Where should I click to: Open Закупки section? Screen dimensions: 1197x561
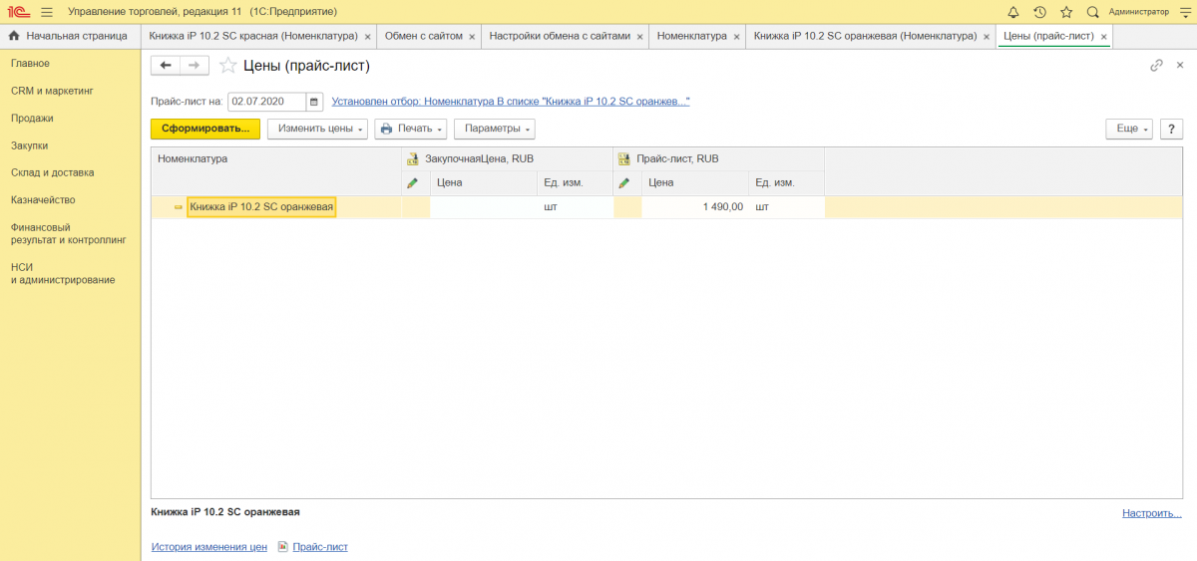click(x=30, y=145)
